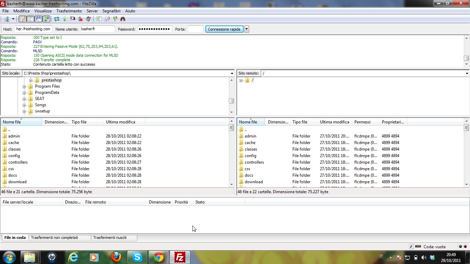Viewport: 470px width, 264px height.
Task: Open the Modifica menu
Action: coord(21,11)
